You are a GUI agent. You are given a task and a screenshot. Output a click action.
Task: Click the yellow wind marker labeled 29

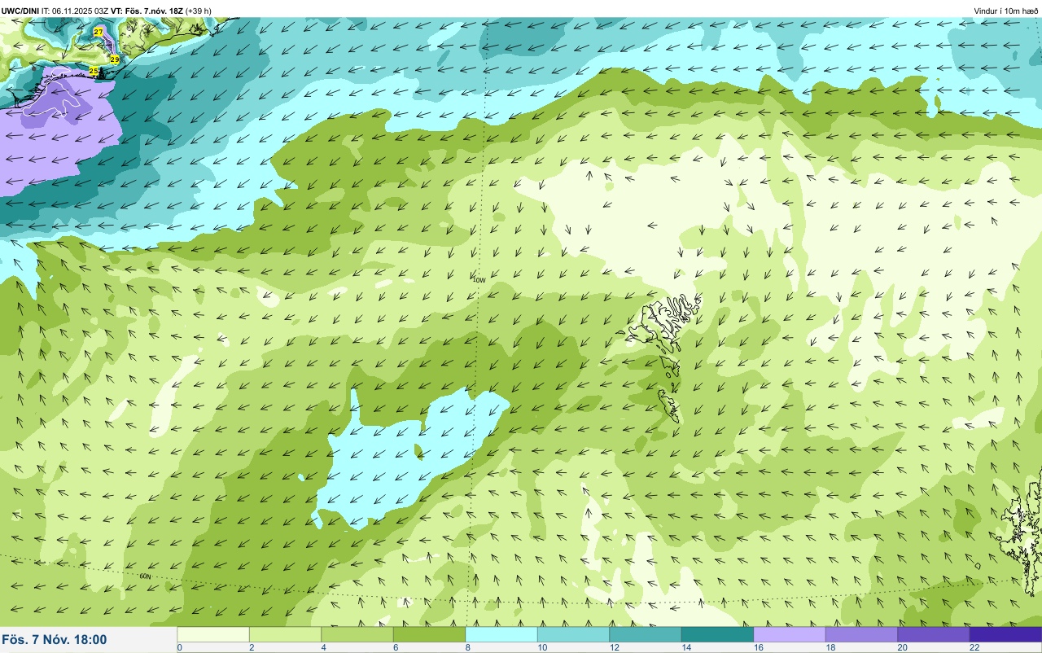[x=115, y=59]
